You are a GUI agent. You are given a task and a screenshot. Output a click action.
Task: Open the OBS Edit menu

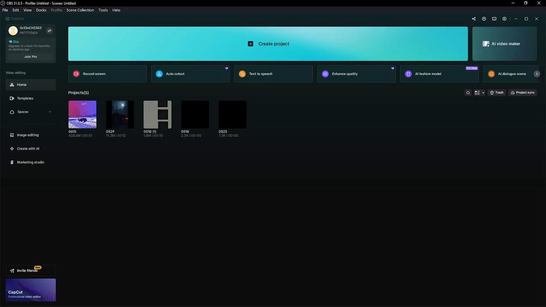16,10
